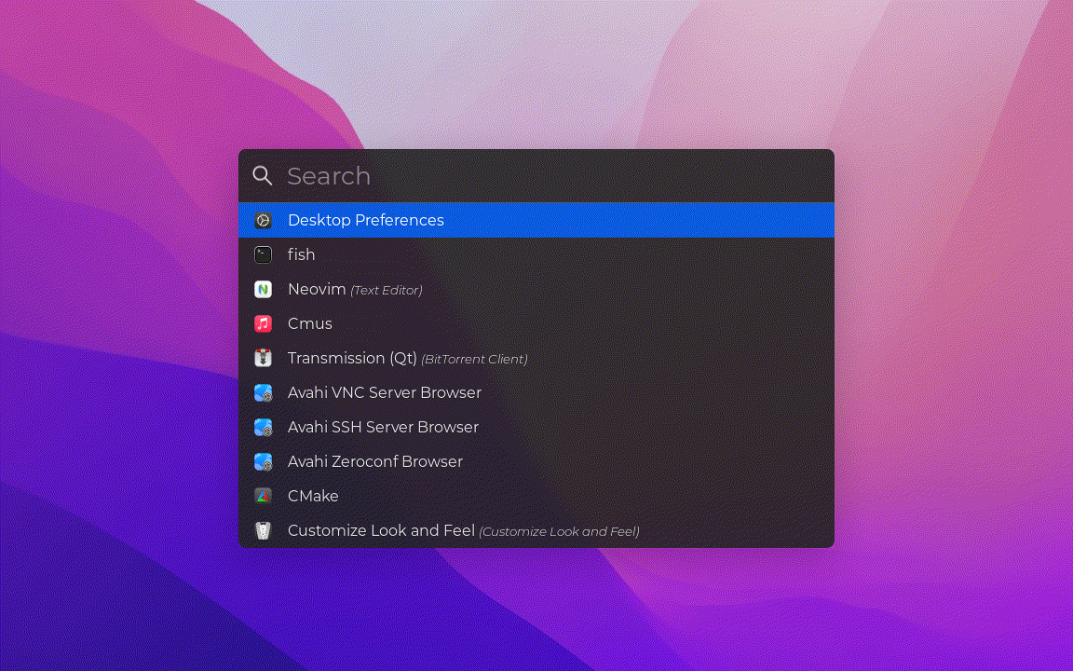Click the Avahi VNC Server Browser icon
The image size is (1073, 671).
coord(263,392)
